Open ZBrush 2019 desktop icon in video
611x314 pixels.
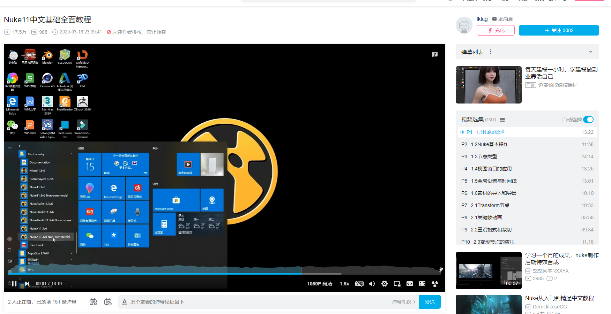[x=82, y=104]
